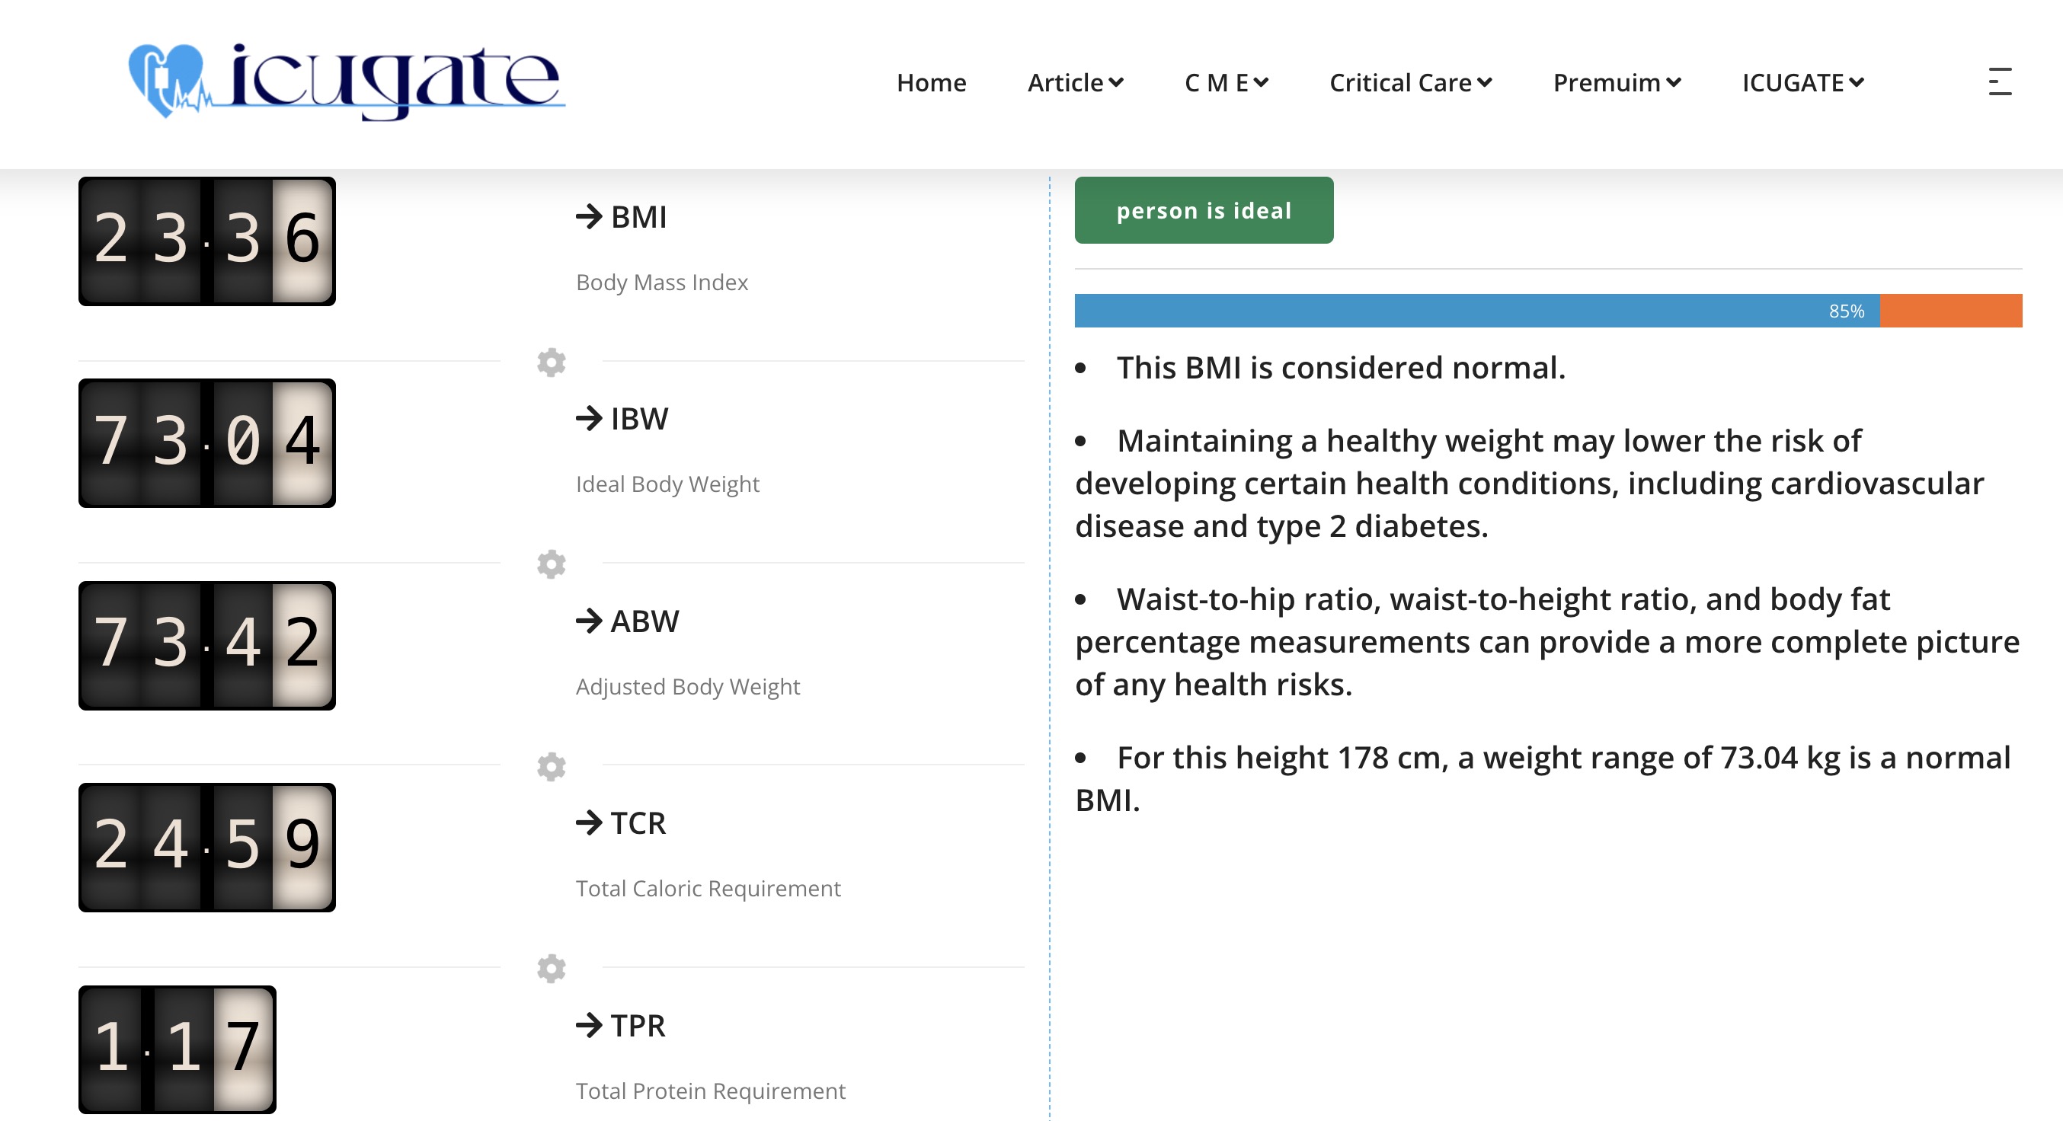Click the arrow icon beside BMI
Screen dimensions: 2063x1121
(589, 216)
